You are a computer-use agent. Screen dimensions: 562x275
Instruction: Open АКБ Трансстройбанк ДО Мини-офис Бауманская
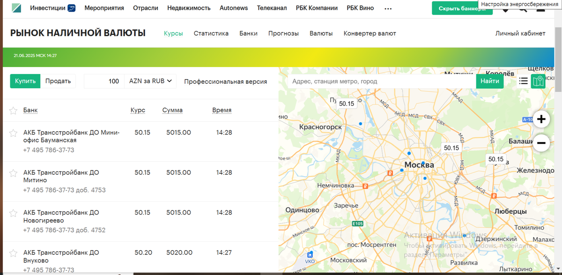[72, 136]
